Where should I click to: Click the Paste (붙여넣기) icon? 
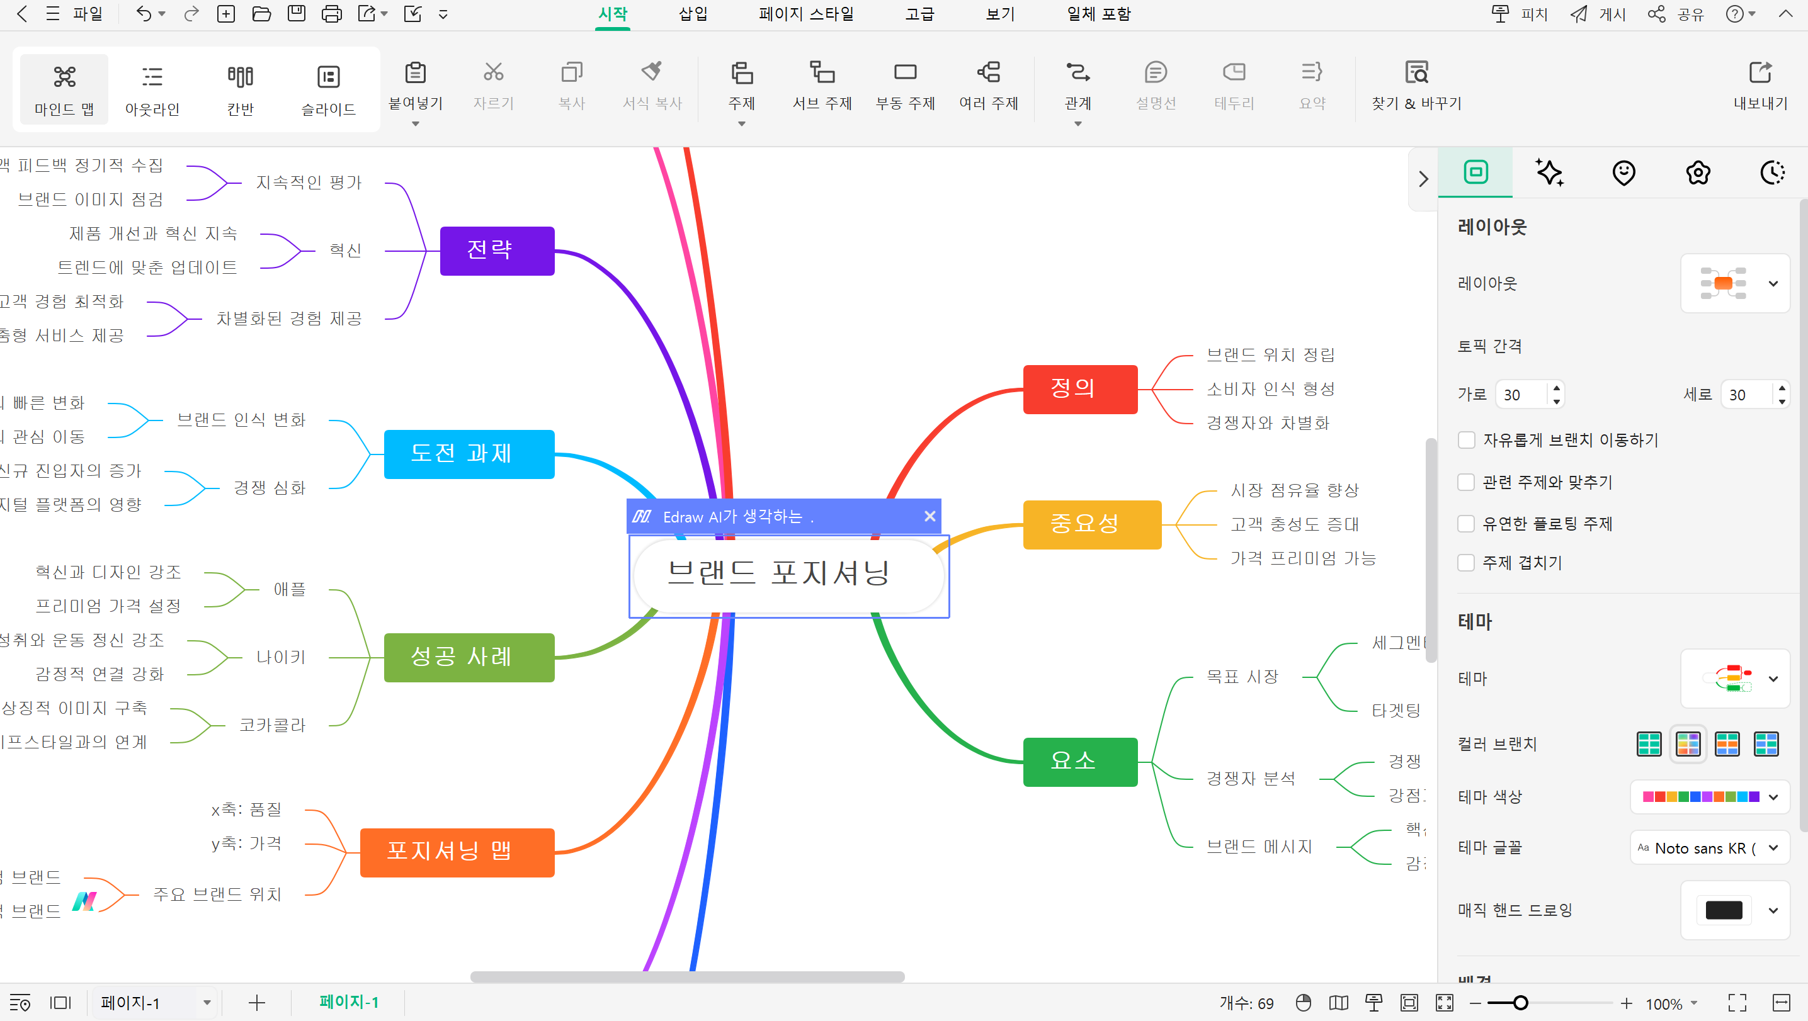click(x=416, y=72)
